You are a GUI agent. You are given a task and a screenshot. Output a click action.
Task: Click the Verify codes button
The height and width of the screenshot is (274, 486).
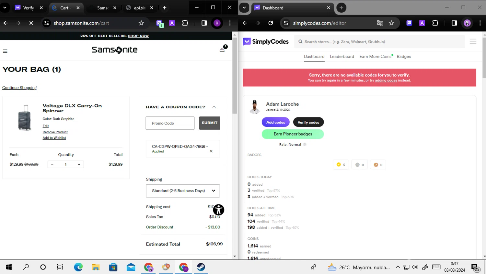(x=308, y=122)
